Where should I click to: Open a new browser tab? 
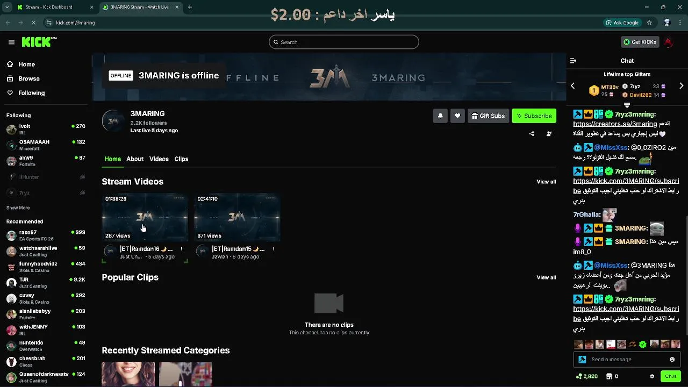(190, 7)
